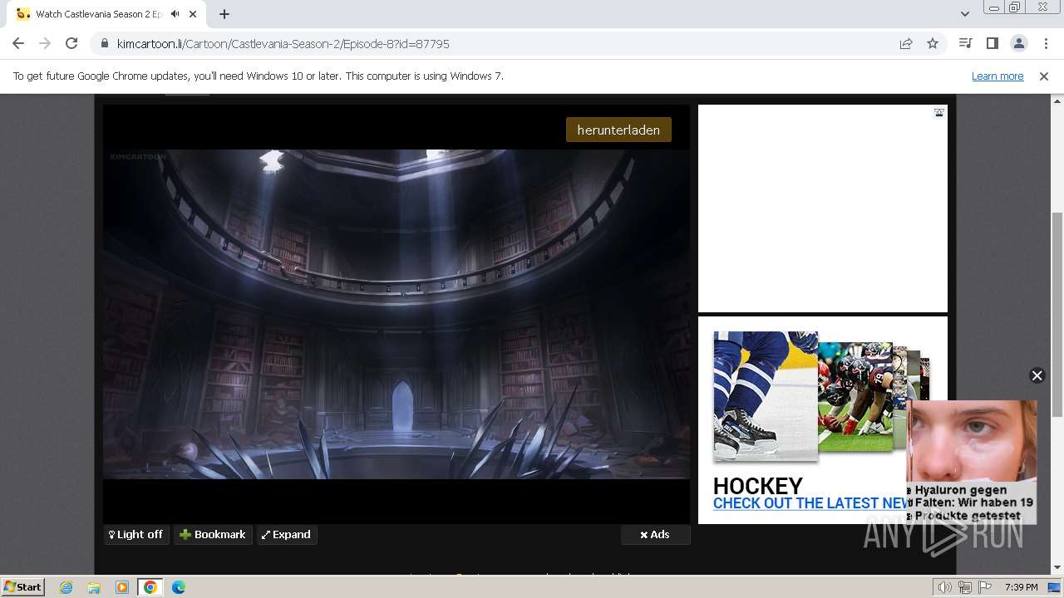Hide the Ads panel
Image resolution: width=1064 pixels, height=598 pixels.
pyautogui.click(x=655, y=535)
